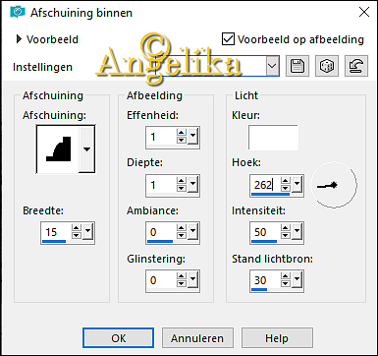Click the Afschuining binnen title bar app icon
Image resolution: width=378 pixels, height=356 pixels.
coord(18,12)
